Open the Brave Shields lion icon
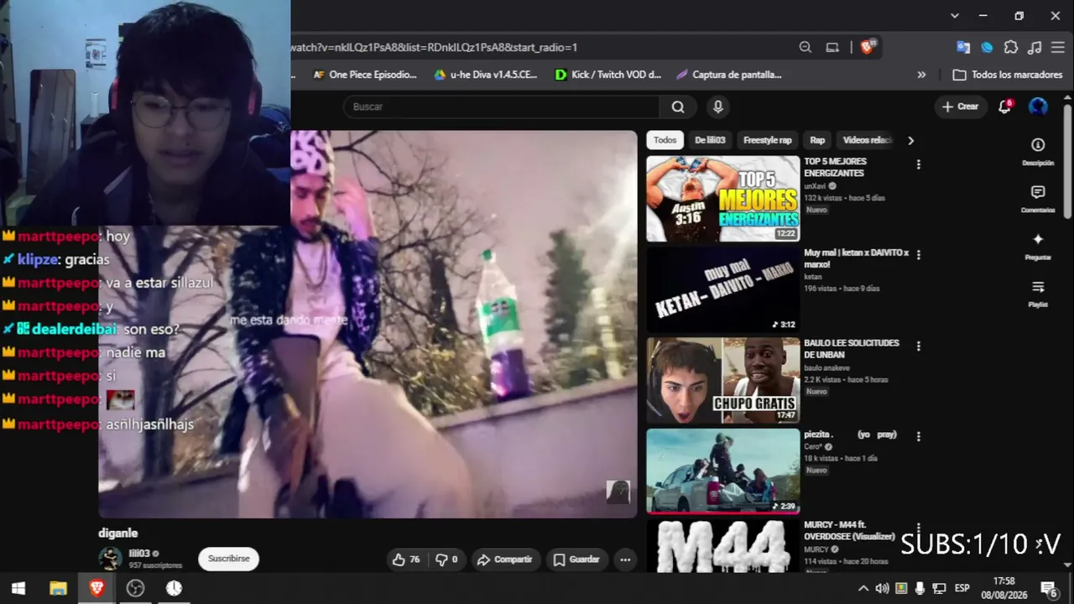This screenshot has height=604, width=1074. point(868,48)
